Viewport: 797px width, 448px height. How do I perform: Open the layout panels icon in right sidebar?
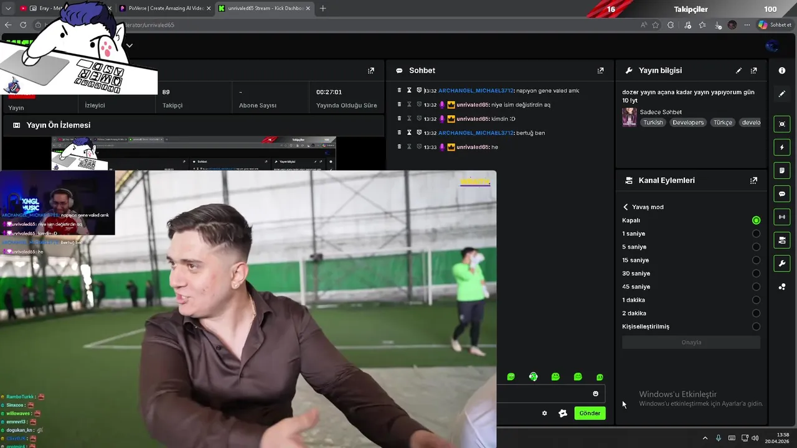click(782, 240)
